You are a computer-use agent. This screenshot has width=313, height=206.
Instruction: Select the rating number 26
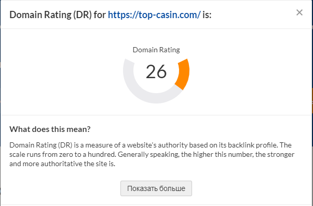(156, 72)
